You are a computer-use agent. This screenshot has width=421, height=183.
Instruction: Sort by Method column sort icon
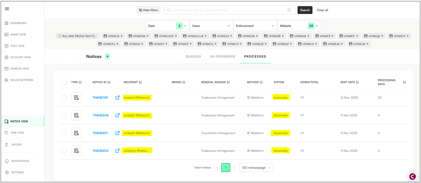pos(261,82)
